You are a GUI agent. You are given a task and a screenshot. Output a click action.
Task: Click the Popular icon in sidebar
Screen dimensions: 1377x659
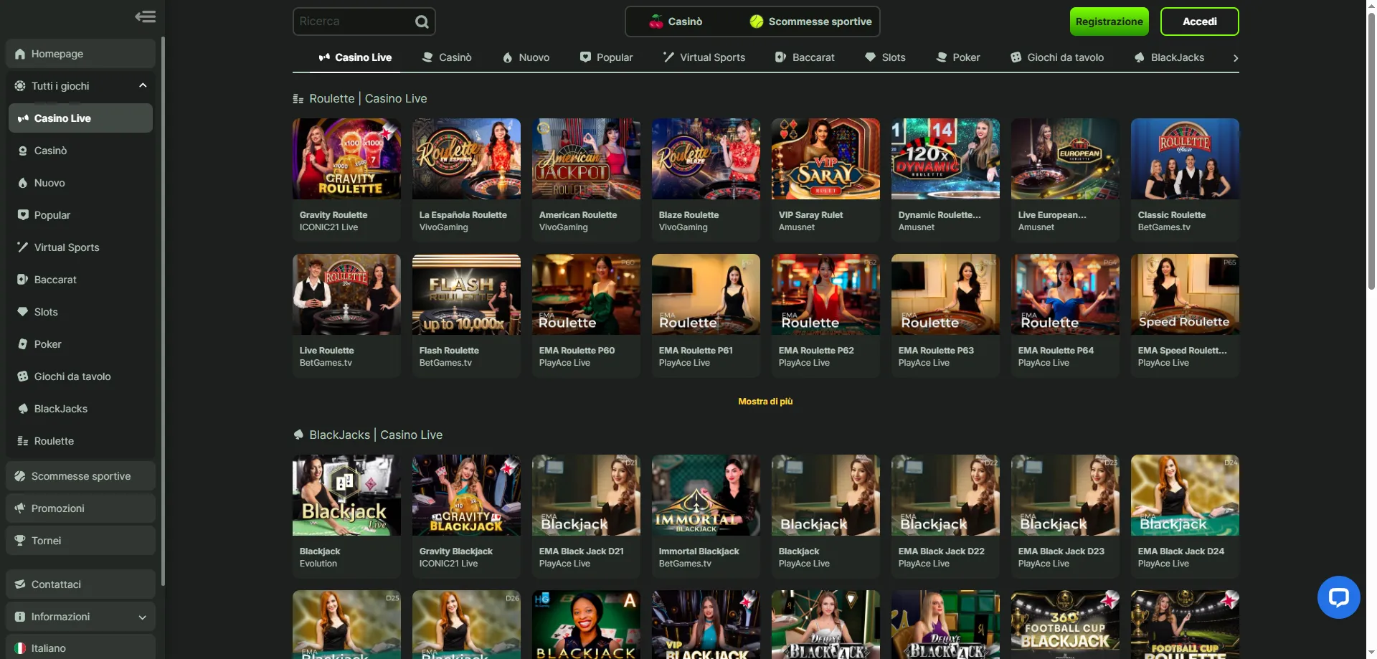[23, 215]
